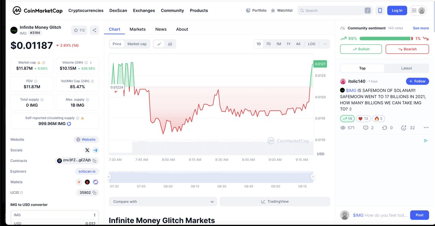Click the Post button
This screenshot has width=435, height=226.
(419, 215)
